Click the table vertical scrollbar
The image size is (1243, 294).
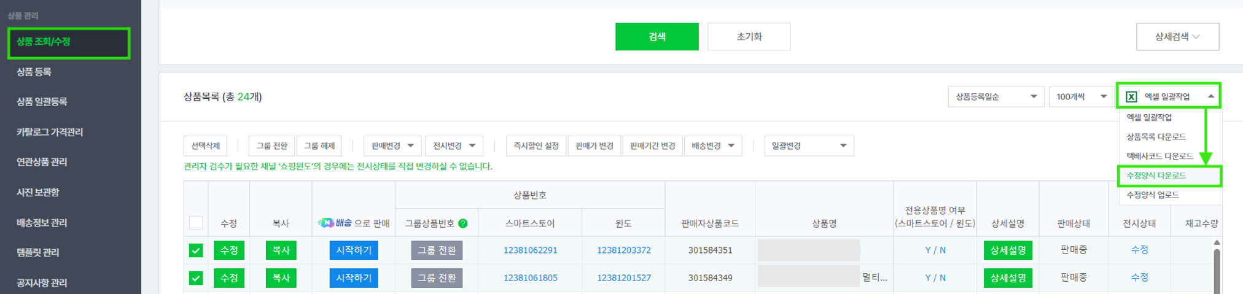(x=1217, y=270)
